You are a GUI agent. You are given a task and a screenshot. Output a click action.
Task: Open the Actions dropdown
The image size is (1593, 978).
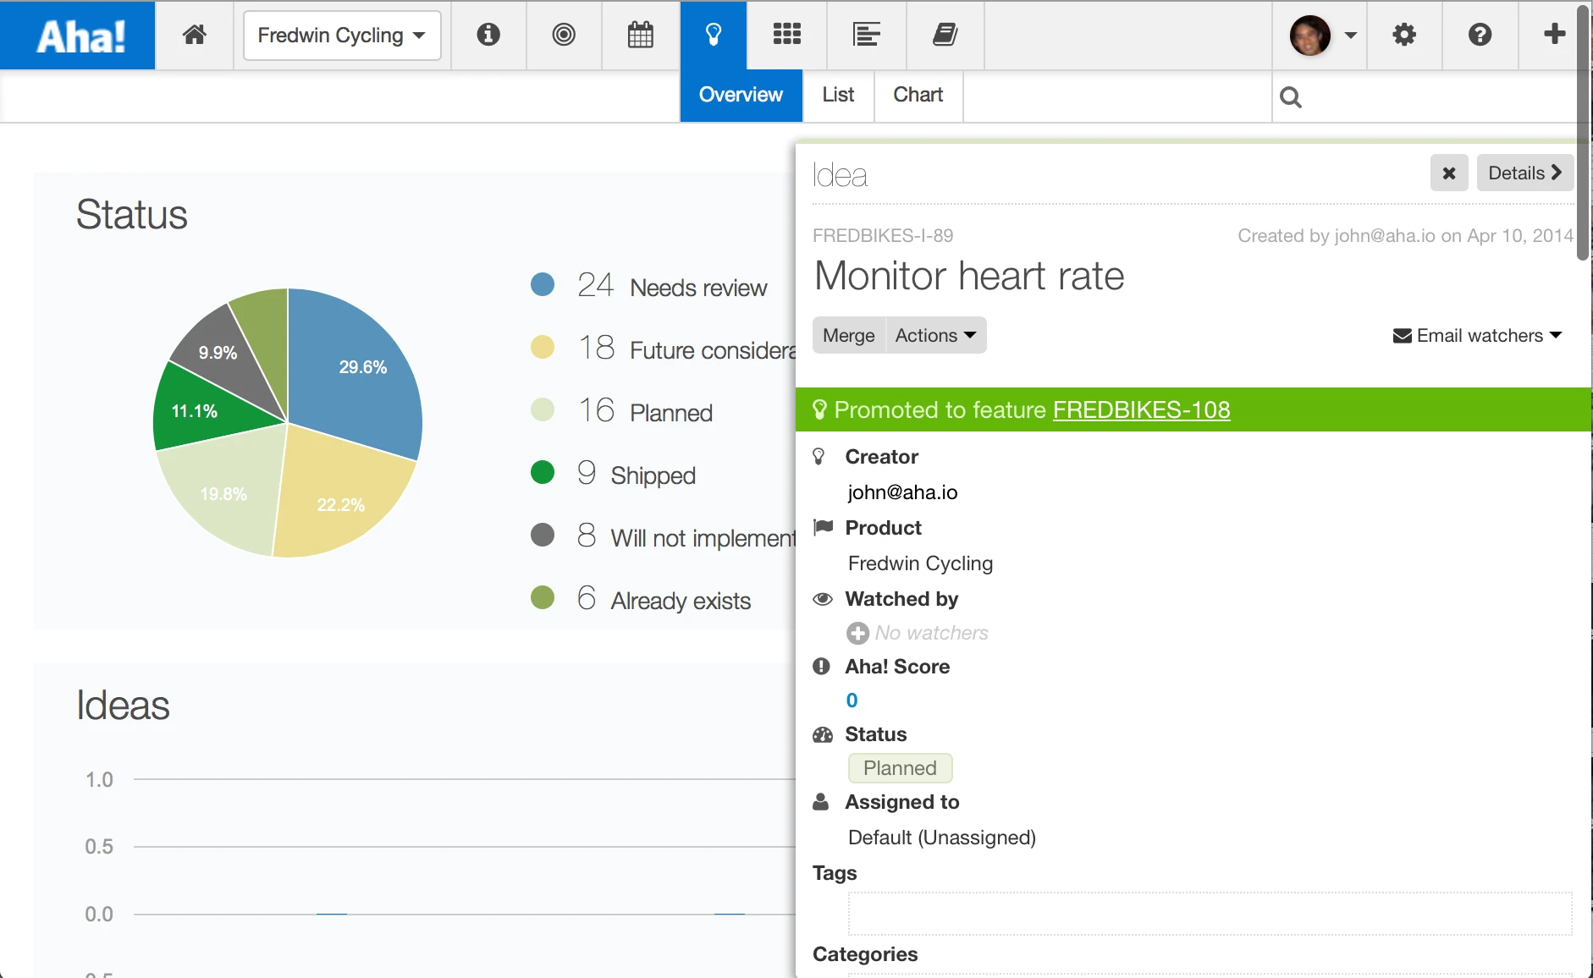(x=935, y=335)
